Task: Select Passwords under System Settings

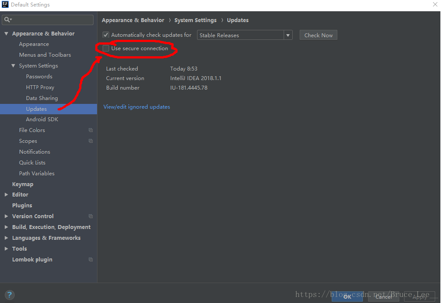Action: coord(39,77)
